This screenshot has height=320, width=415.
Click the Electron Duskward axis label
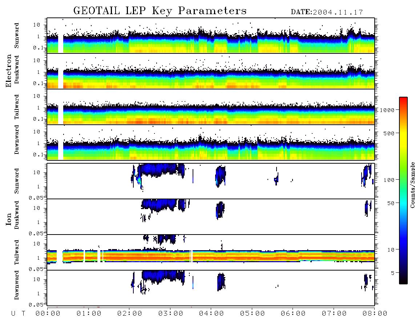[x=17, y=69]
